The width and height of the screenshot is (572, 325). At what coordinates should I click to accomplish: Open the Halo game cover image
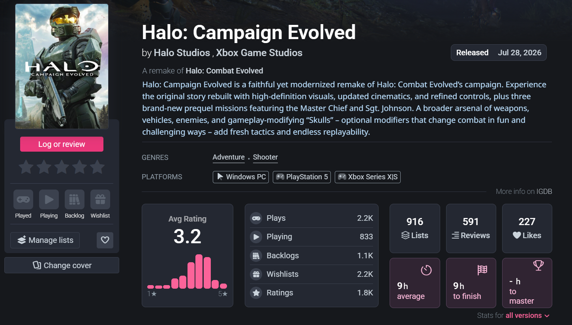click(x=62, y=66)
